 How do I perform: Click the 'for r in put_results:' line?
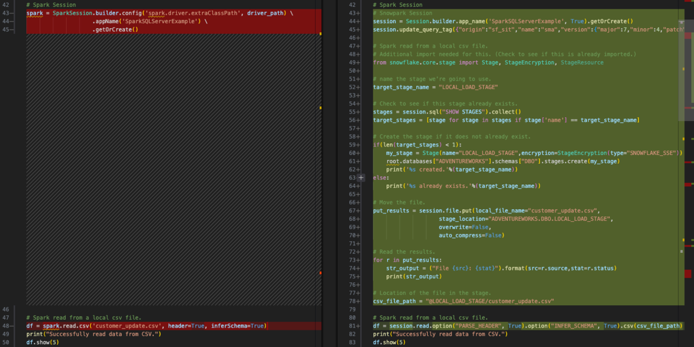click(407, 260)
